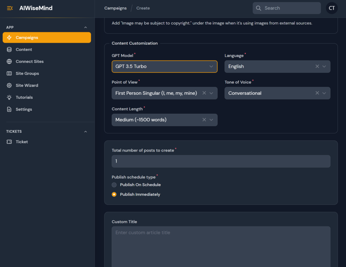Click the Content database icon
This screenshot has width=346, height=267.
pyautogui.click(x=9, y=50)
